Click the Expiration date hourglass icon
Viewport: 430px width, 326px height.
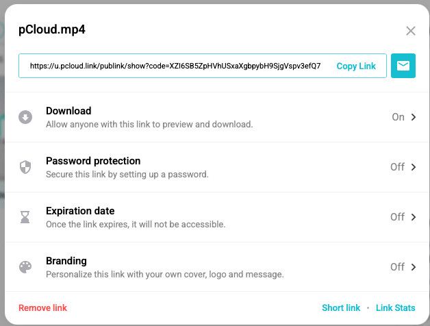click(x=25, y=217)
